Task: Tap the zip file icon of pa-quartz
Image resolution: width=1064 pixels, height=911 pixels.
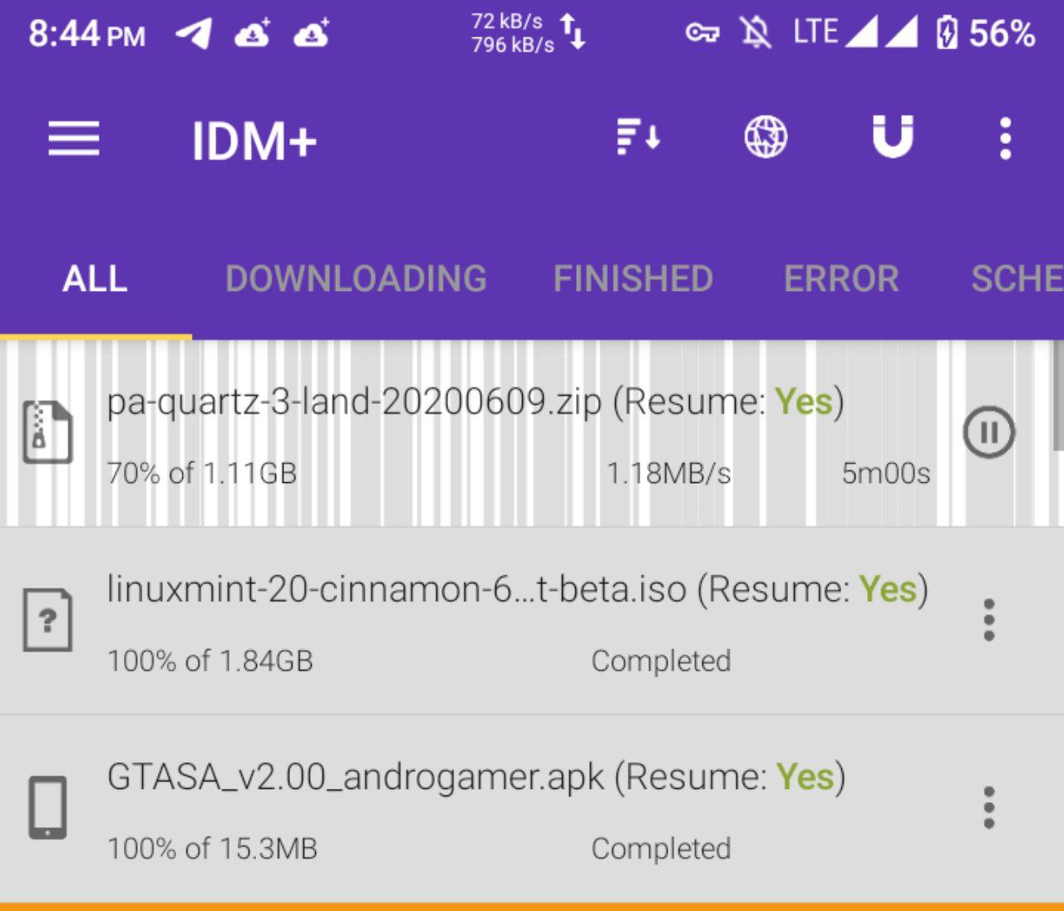Action: 47,432
